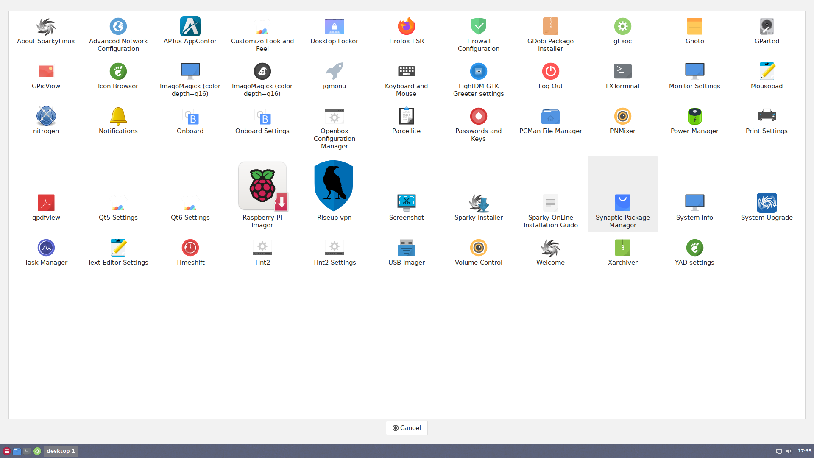Open Firefox ESR browser

coord(406,31)
